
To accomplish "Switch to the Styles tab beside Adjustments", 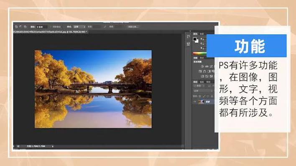I will click(202, 58).
